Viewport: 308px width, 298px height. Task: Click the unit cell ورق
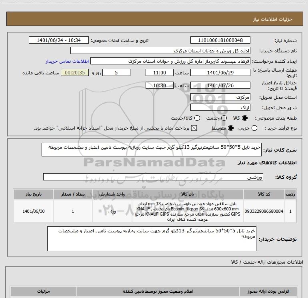[112, 211]
